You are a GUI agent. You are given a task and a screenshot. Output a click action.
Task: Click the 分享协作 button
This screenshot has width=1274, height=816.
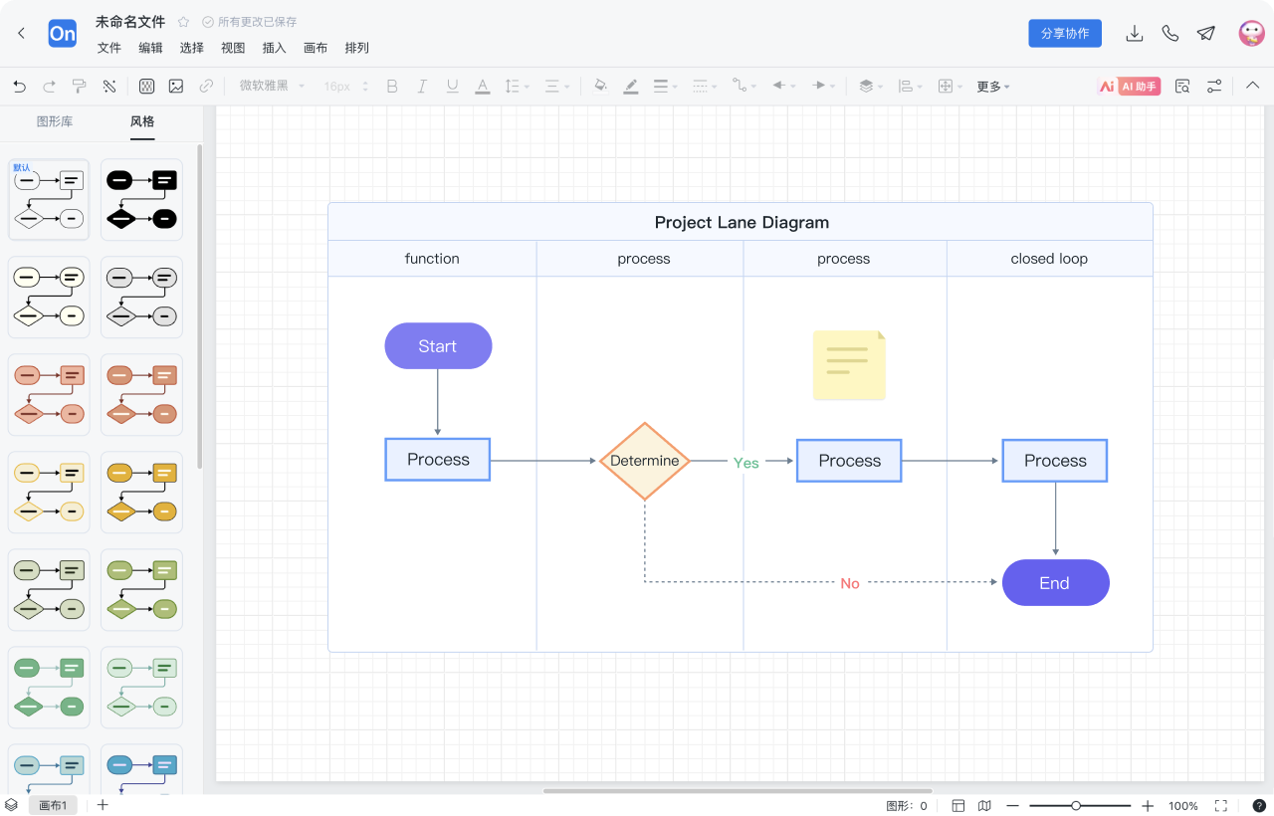(x=1065, y=33)
